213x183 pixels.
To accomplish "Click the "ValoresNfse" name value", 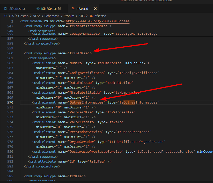I will point(80,112).
